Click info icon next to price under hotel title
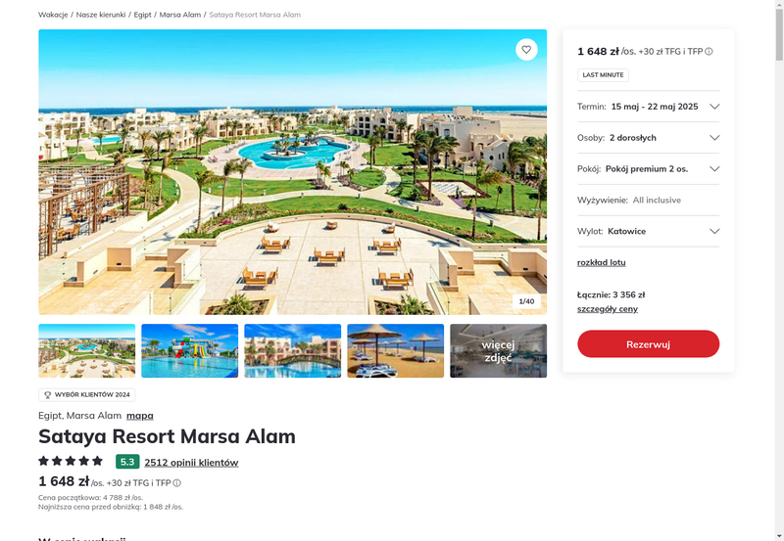Image resolution: width=784 pixels, height=541 pixels. pos(177,483)
